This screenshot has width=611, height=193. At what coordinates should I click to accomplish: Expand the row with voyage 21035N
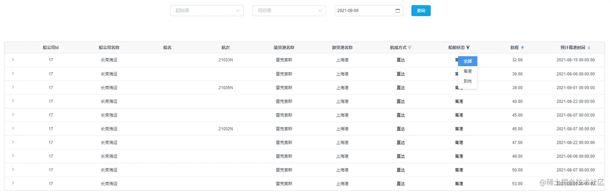13,87
